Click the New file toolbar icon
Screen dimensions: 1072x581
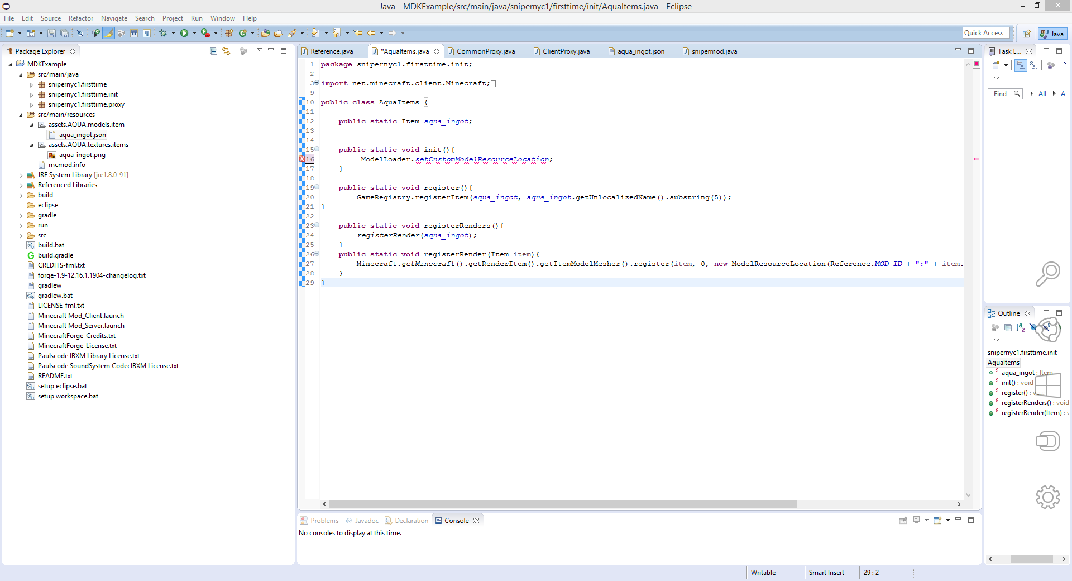(x=9, y=34)
